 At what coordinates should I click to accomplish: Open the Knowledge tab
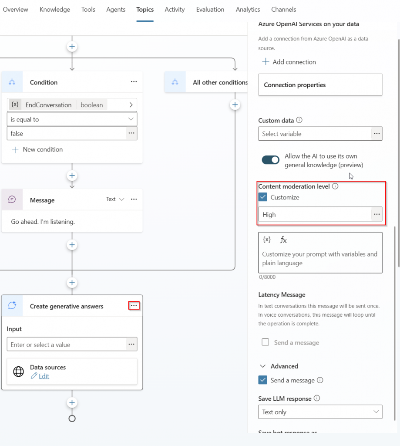pos(55,10)
